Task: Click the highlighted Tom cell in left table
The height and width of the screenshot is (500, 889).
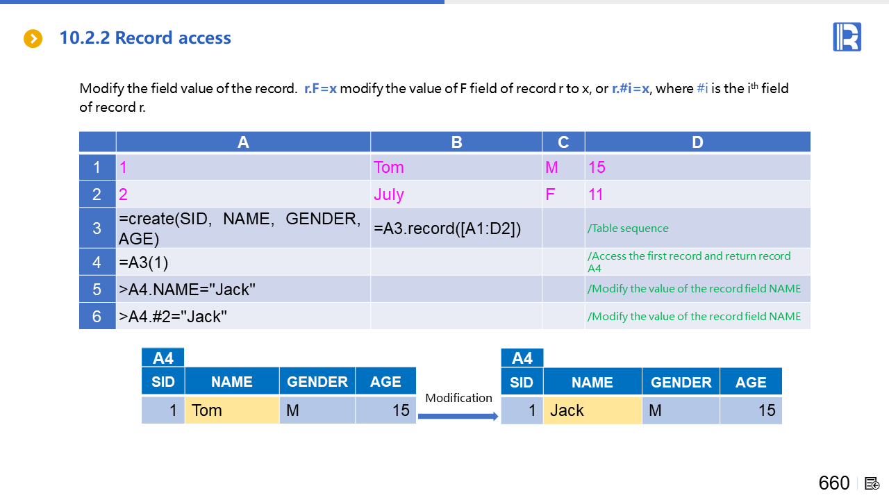Action: click(x=231, y=410)
